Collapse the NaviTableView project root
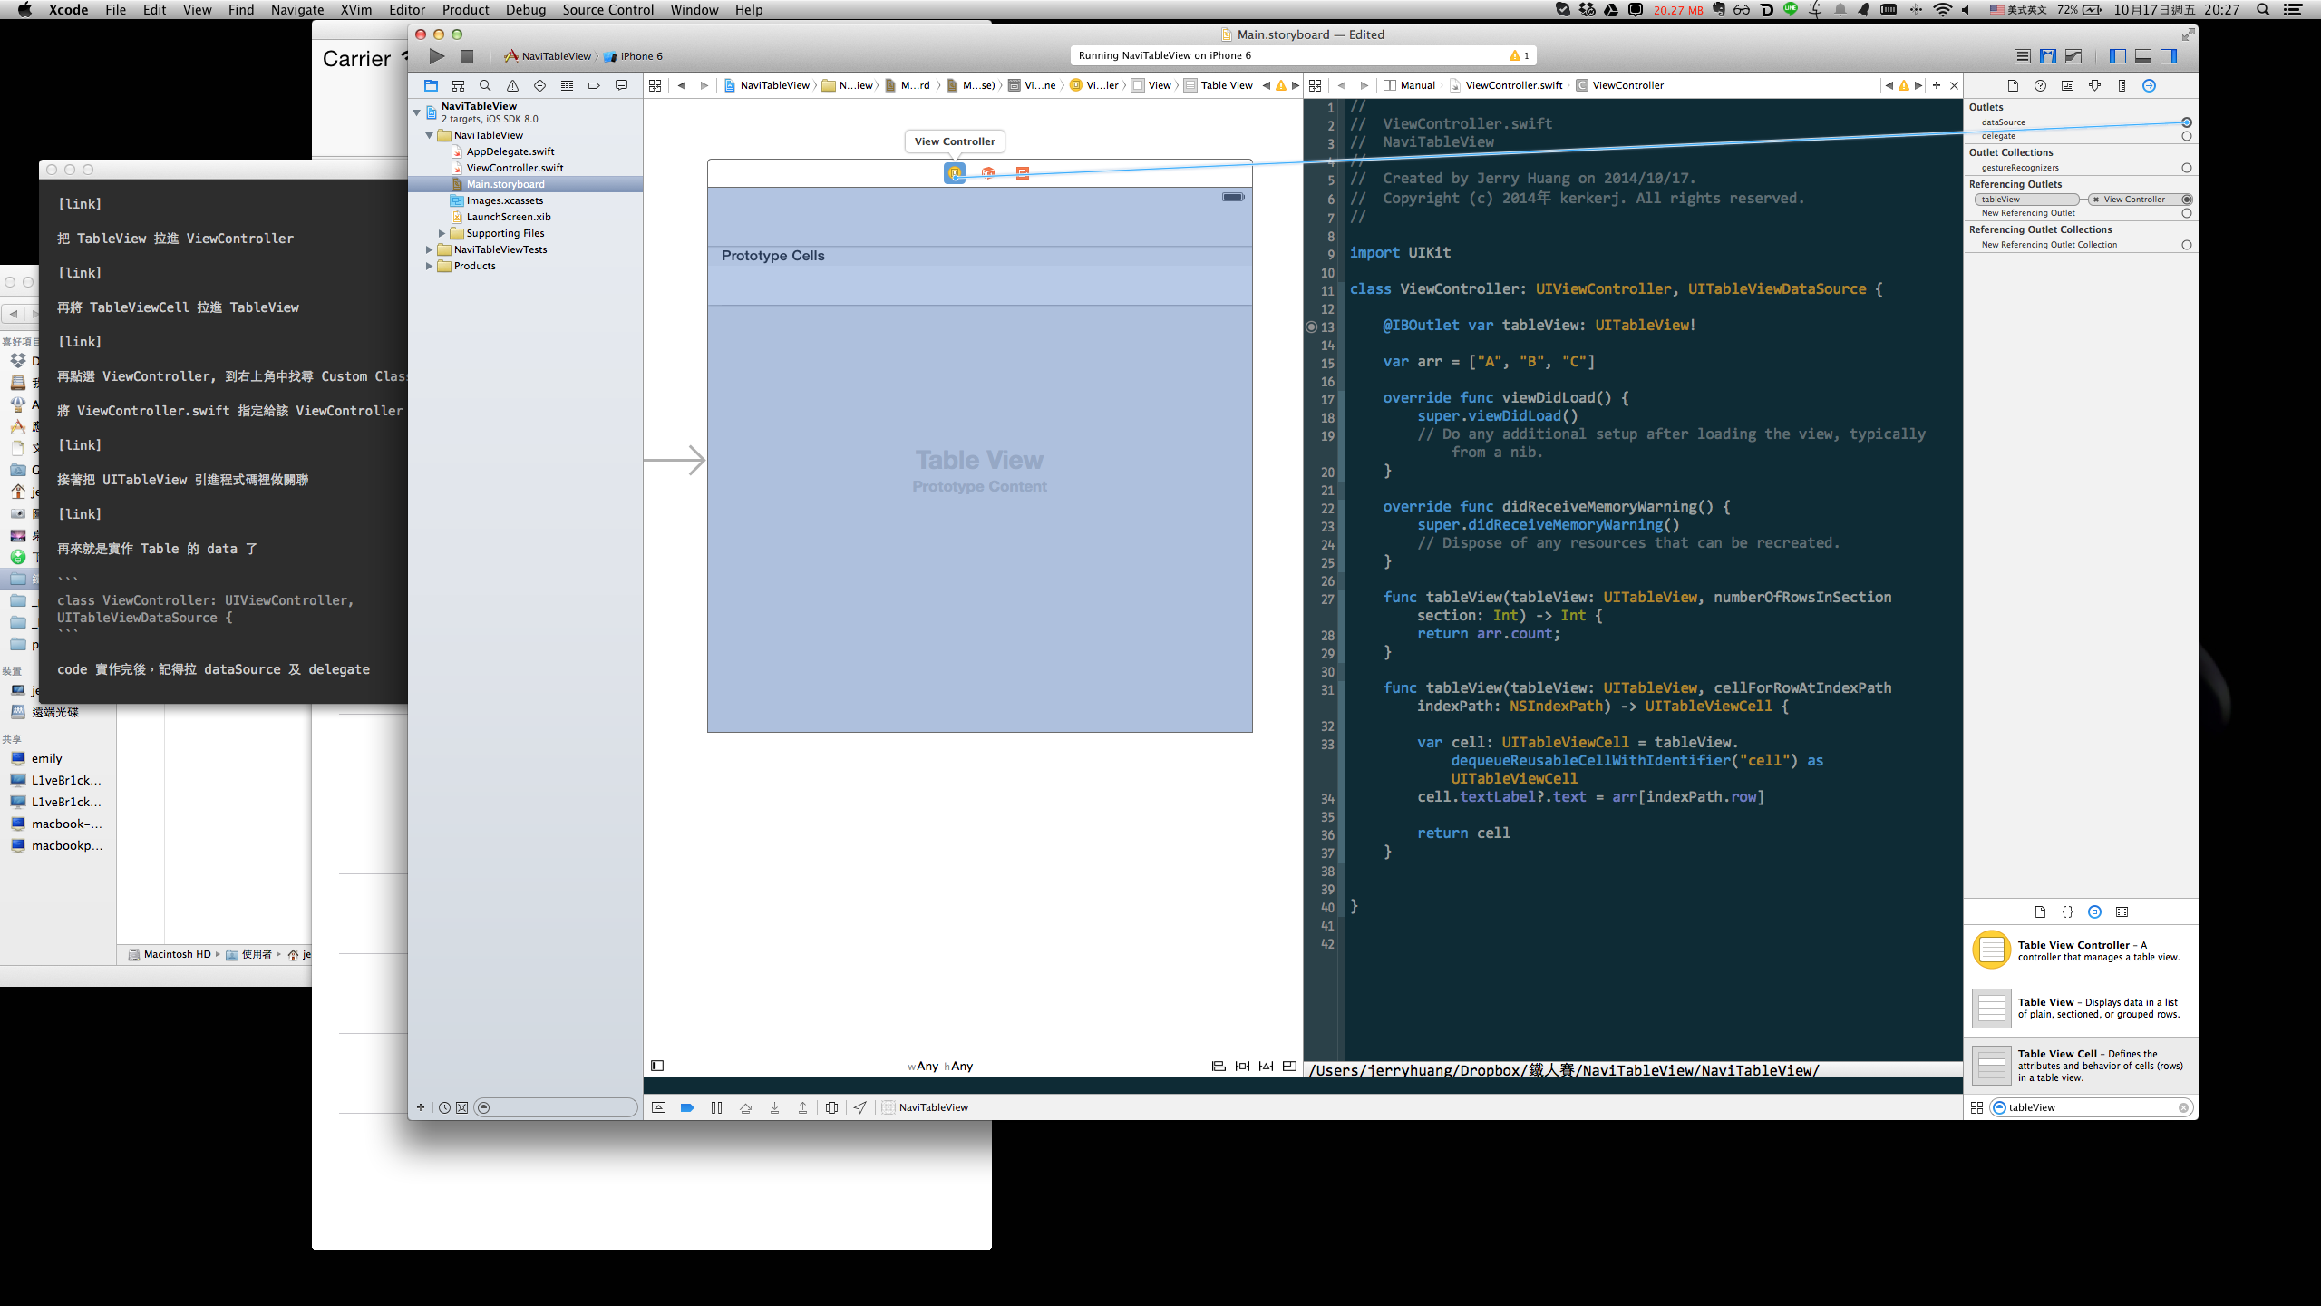The image size is (2321, 1306). click(417, 112)
